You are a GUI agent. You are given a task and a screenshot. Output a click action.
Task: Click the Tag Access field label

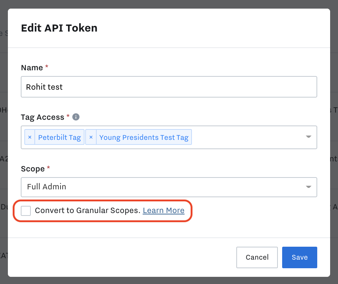point(42,117)
